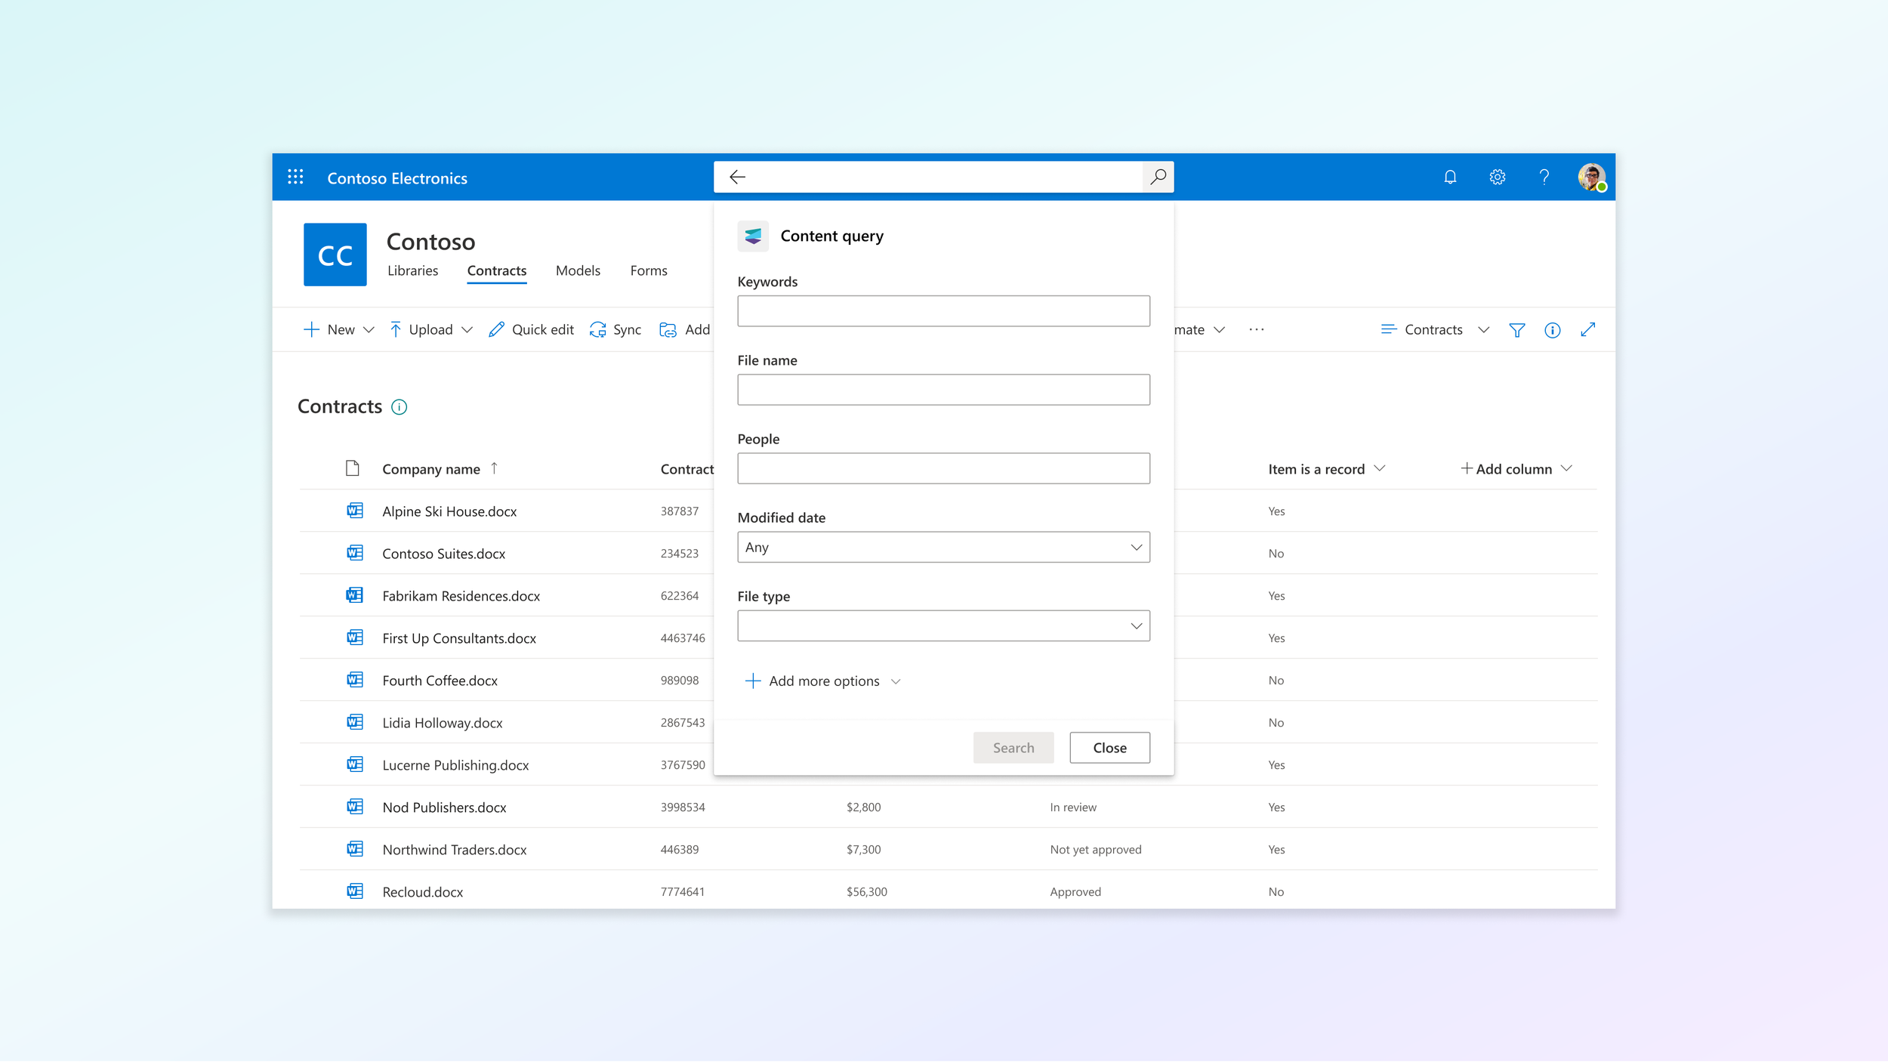Go to Models tab
This screenshot has width=1888, height=1062.
pyautogui.click(x=578, y=270)
